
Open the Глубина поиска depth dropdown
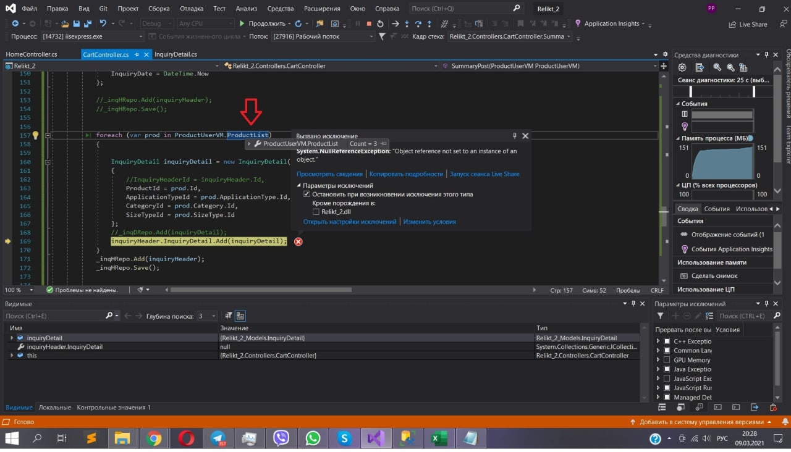click(206, 316)
